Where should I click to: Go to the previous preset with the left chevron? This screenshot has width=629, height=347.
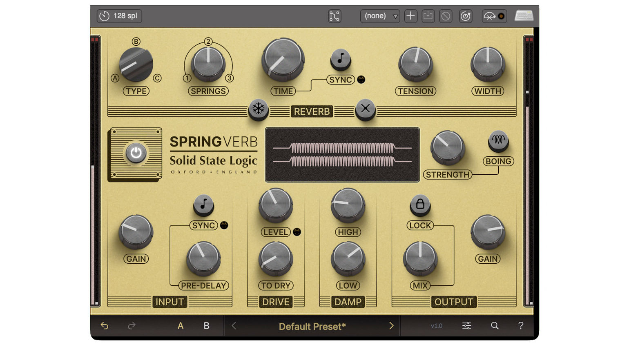[x=234, y=326]
